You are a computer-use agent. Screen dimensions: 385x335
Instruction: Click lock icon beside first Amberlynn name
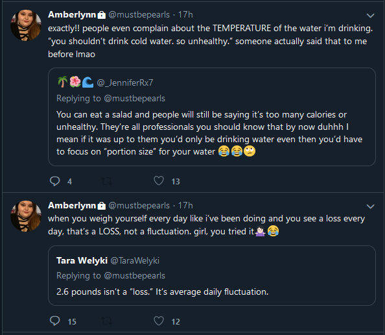101,15
